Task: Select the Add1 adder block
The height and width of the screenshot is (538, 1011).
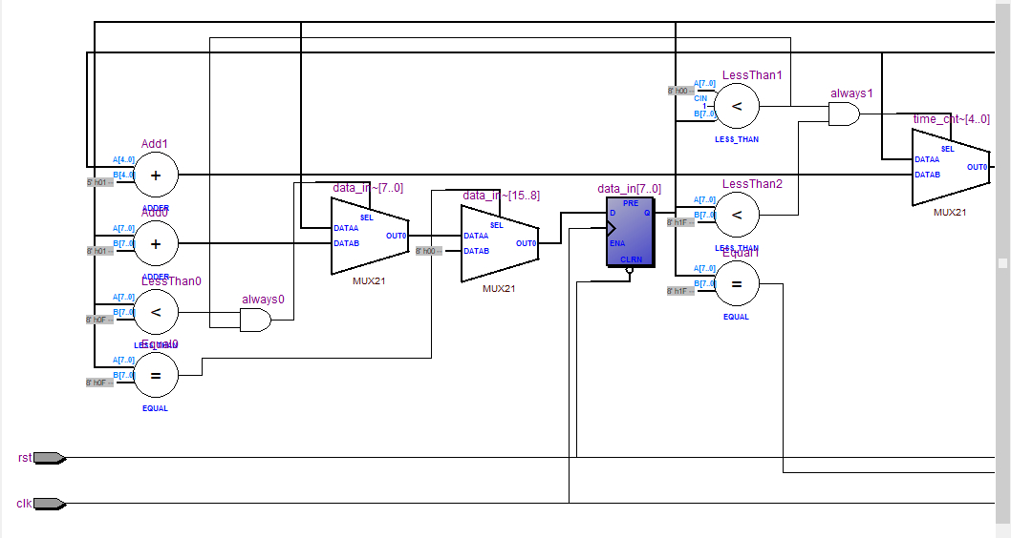Action: (x=156, y=175)
